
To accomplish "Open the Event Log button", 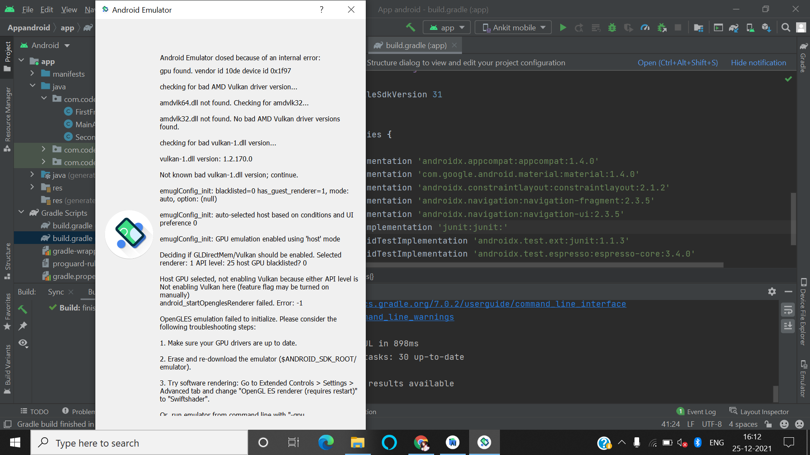I will click(x=697, y=412).
